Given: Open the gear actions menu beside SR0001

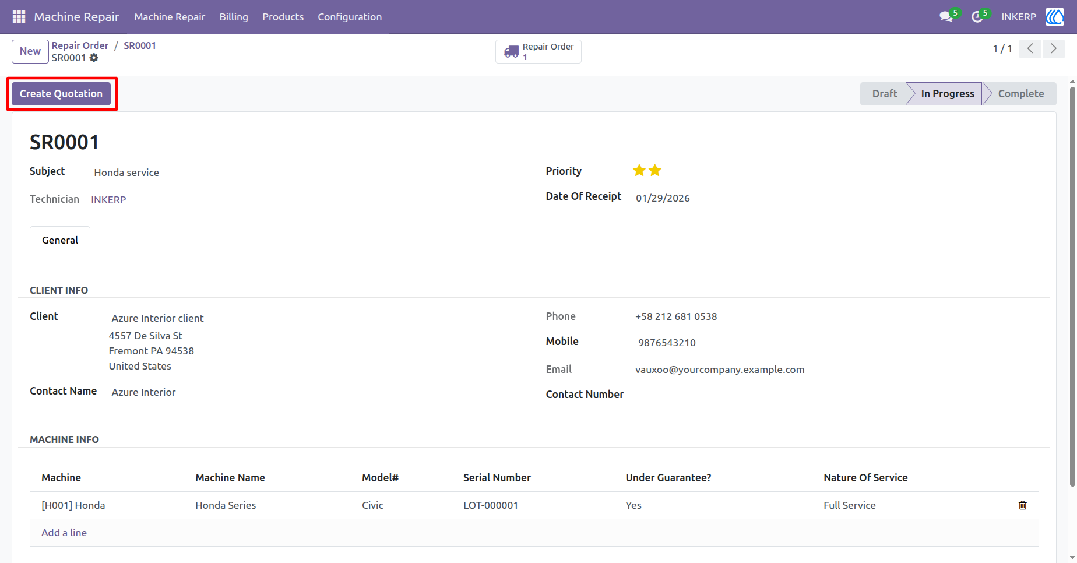Looking at the screenshot, I should (94, 58).
